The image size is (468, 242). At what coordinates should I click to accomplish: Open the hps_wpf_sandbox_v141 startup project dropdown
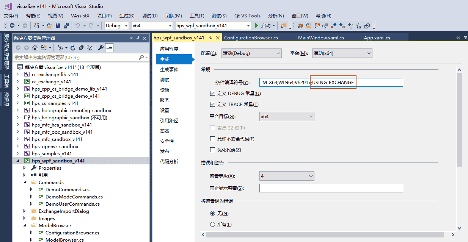click(x=213, y=26)
